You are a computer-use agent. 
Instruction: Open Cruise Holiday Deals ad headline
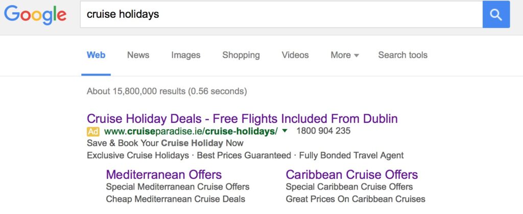point(242,119)
